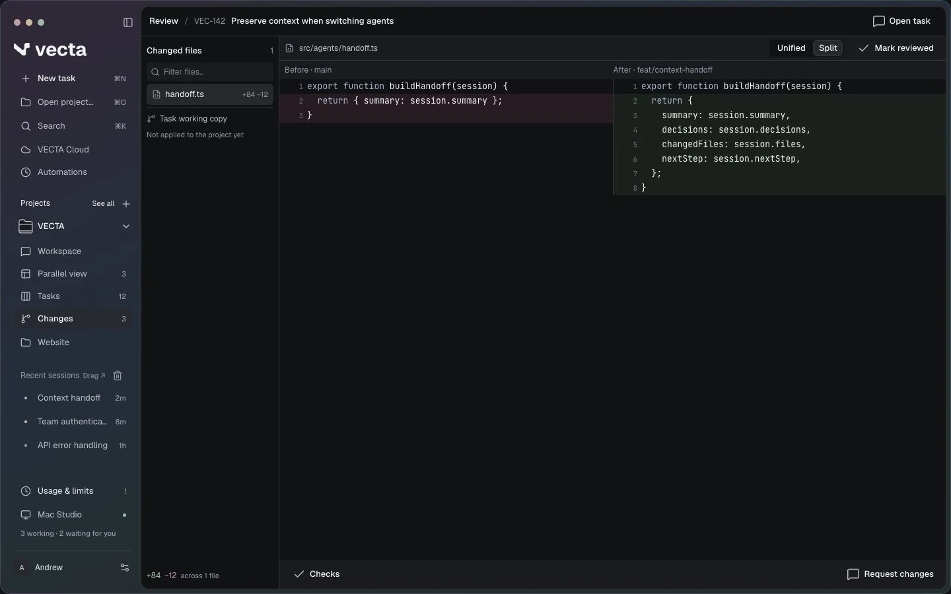The height and width of the screenshot is (594, 951).
Task: Click the New task button
Action: pos(73,79)
